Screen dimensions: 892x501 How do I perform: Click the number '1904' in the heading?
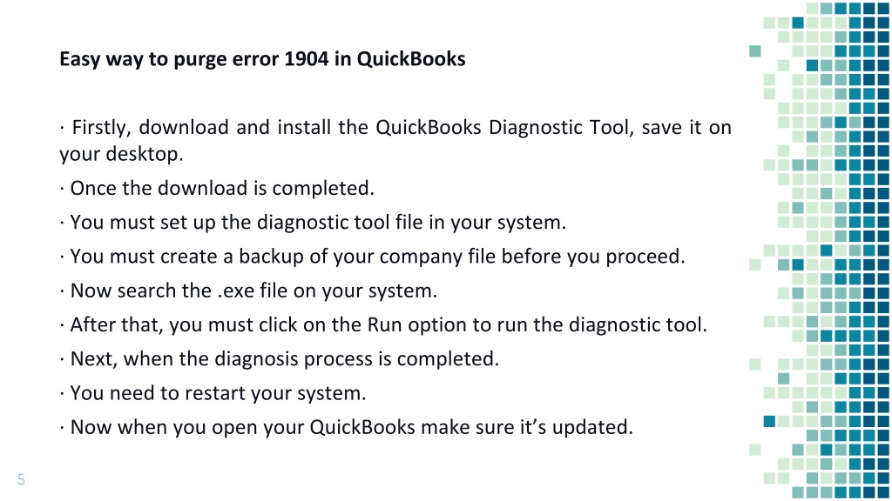pyautogui.click(x=306, y=59)
